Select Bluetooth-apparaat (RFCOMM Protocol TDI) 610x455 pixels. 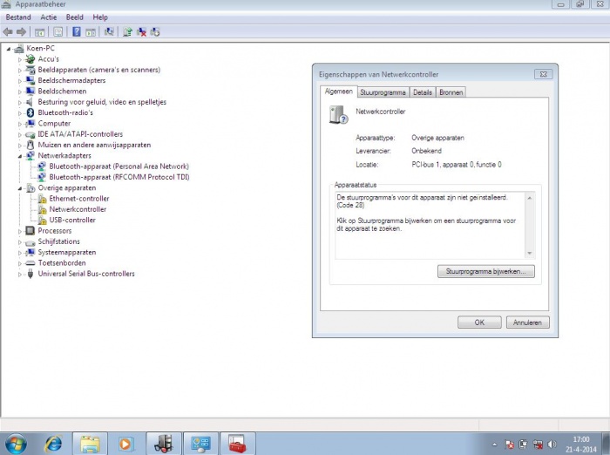pos(119,177)
